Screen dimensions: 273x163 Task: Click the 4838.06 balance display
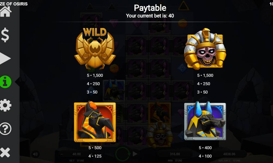click(x=229, y=154)
